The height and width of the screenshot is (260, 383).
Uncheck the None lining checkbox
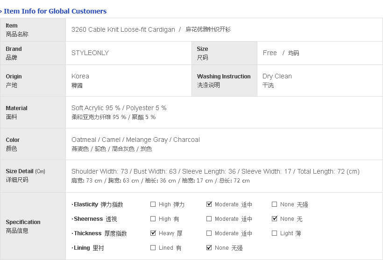pos(209,248)
